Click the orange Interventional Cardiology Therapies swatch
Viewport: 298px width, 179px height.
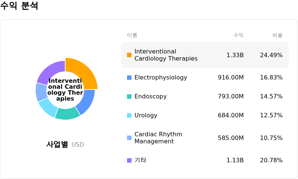click(x=129, y=55)
